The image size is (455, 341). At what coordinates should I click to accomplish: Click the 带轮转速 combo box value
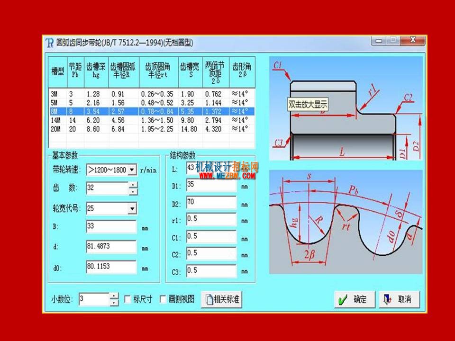coord(108,170)
